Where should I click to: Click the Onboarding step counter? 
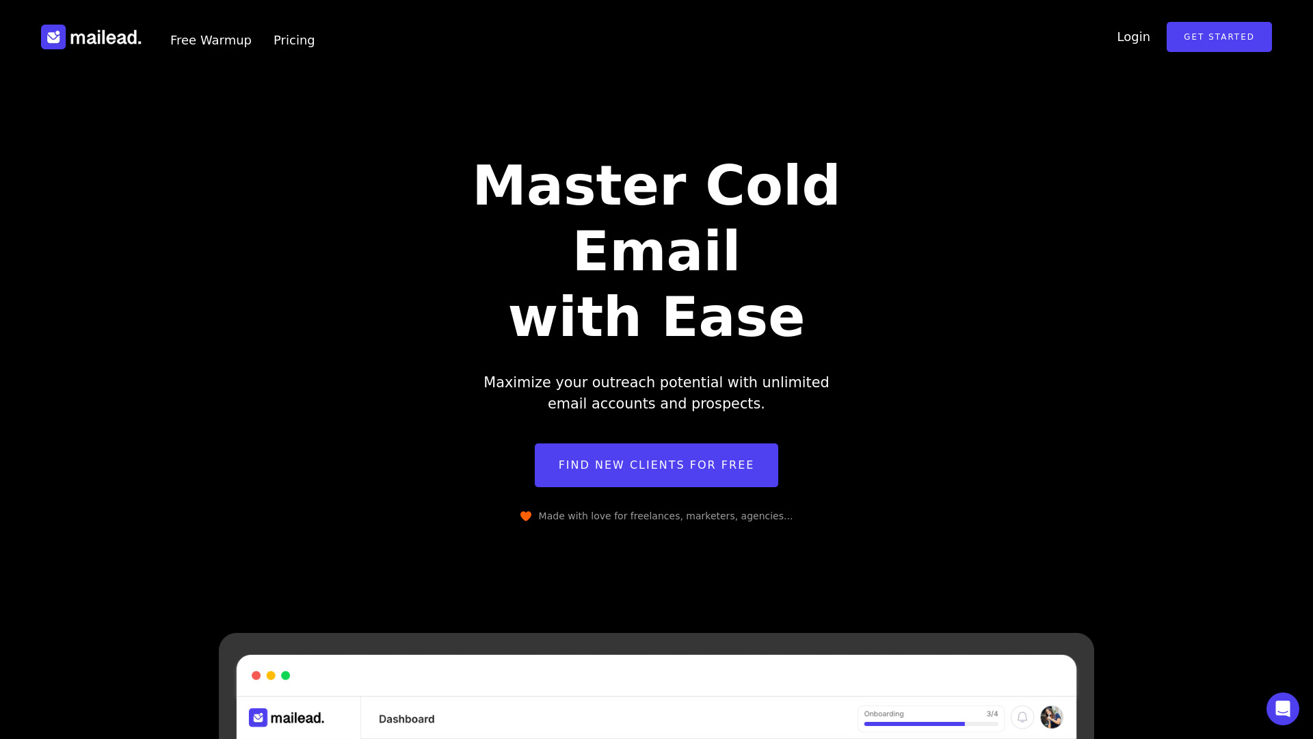(x=992, y=714)
